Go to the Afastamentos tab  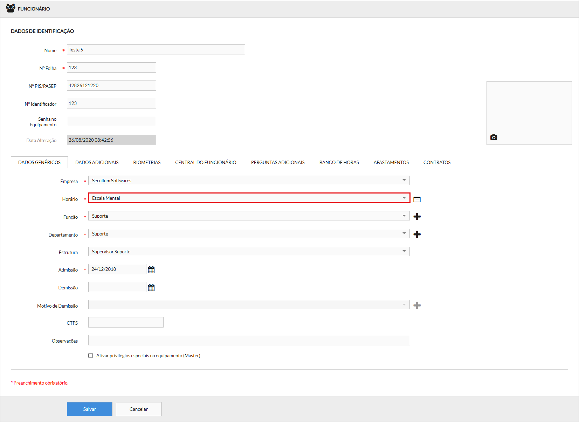point(391,162)
